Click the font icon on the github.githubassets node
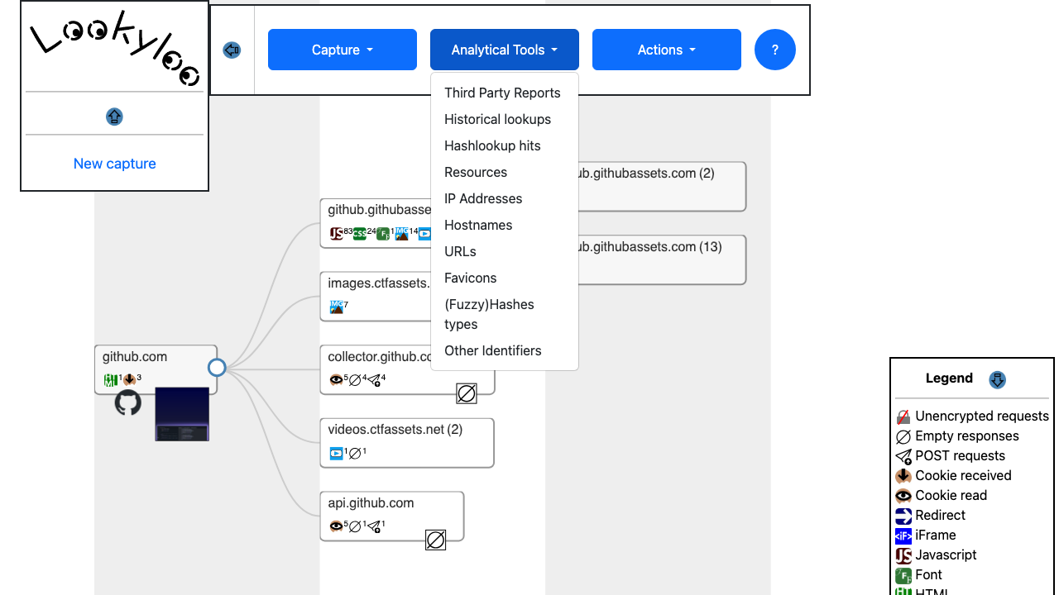 (x=383, y=234)
